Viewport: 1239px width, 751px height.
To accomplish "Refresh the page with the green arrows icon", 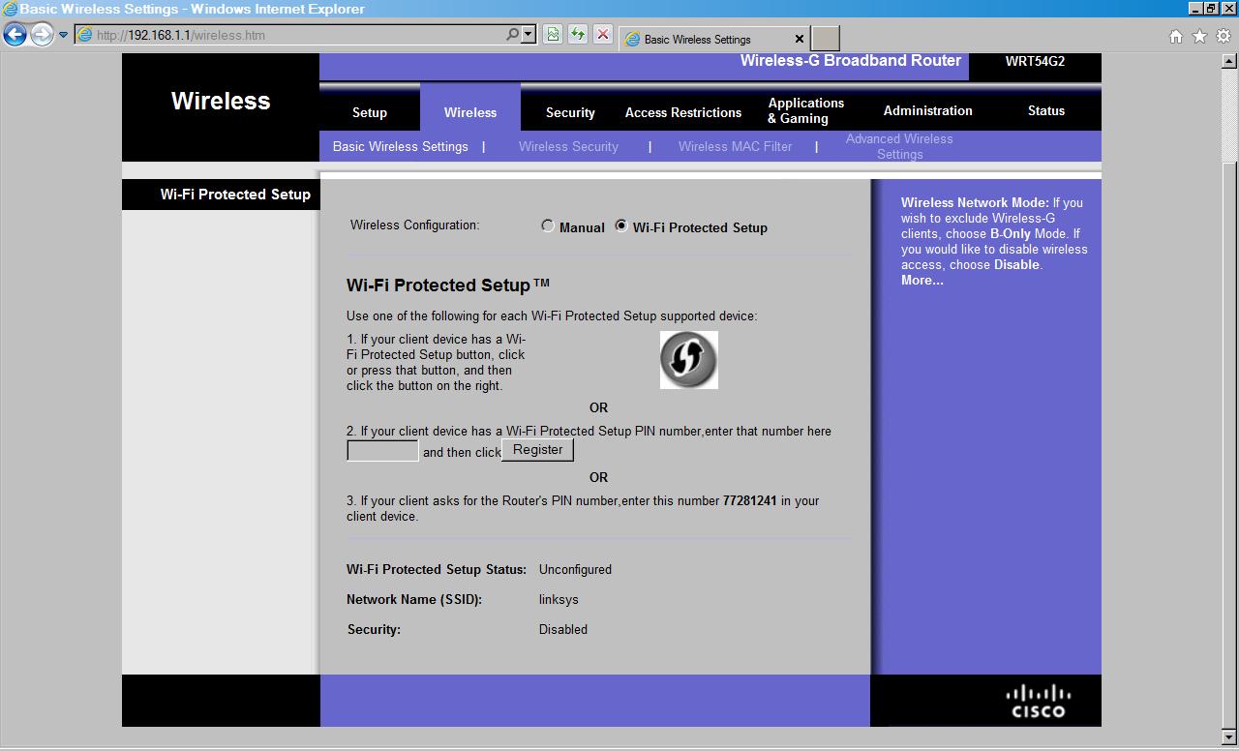I will [578, 35].
